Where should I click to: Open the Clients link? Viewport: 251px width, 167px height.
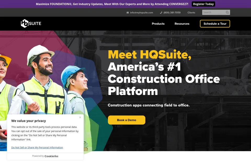click(191, 13)
